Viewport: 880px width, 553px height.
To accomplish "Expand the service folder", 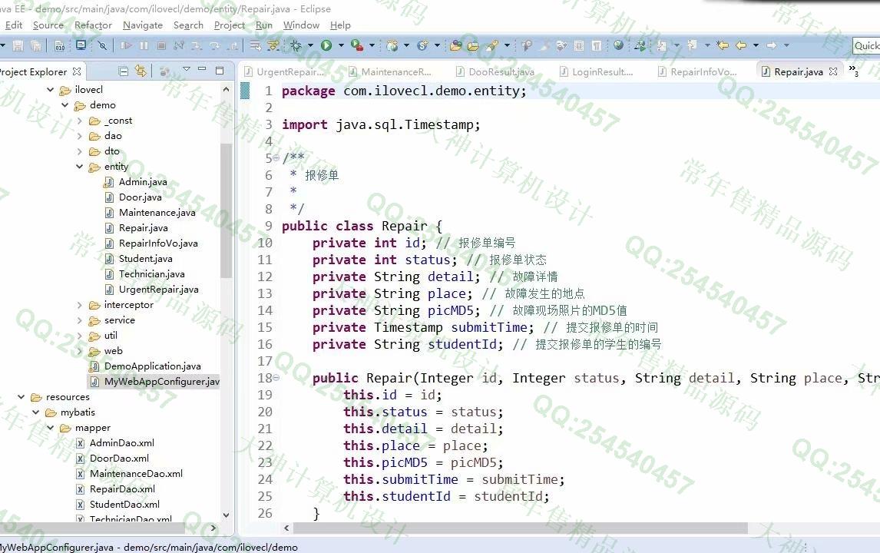I will coord(80,320).
